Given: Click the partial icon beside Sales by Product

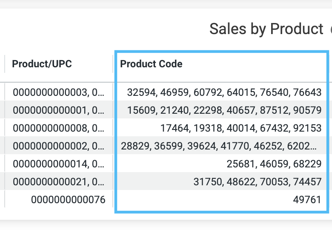Looking at the screenshot, I should pos(331,30).
